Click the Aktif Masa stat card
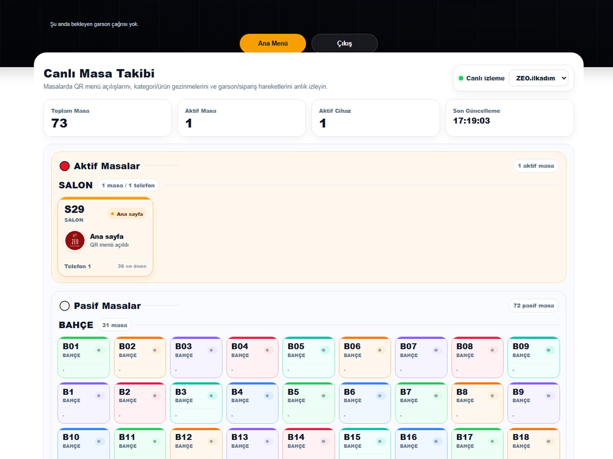 pyautogui.click(x=242, y=118)
